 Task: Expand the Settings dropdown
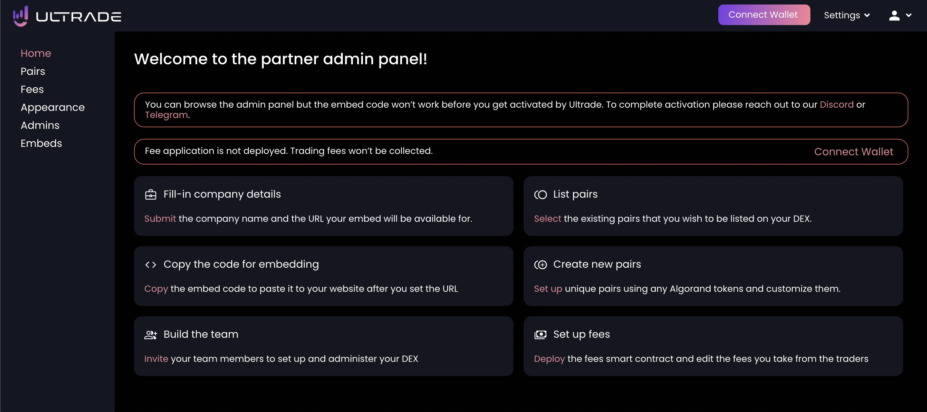coord(846,15)
